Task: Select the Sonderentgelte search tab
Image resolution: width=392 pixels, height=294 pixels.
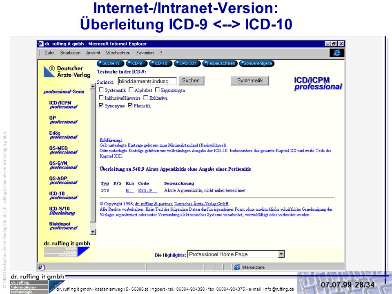Action: coord(257,64)
